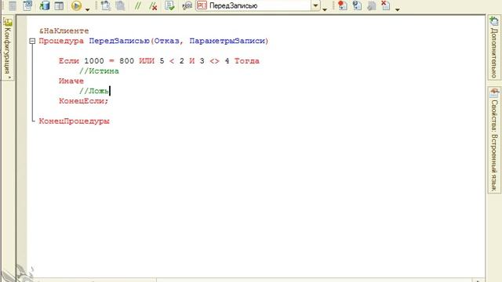This screenshot has height=282, width=502.
Task: Click the ПередЗаписью procedure name in the code
Action: point(119,41)
